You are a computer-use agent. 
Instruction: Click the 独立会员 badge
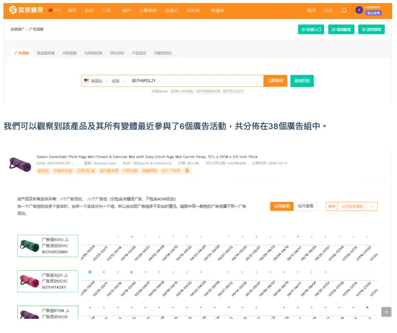coord(373,13)
